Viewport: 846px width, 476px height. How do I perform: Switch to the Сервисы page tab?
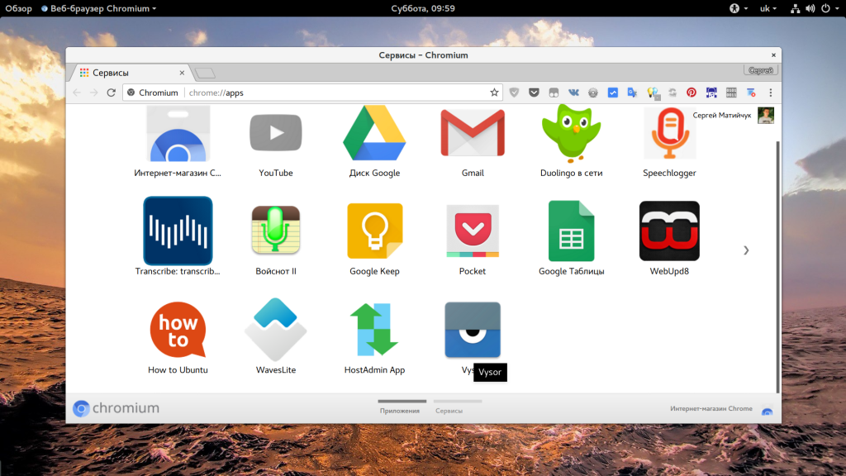tap(449, 410)
